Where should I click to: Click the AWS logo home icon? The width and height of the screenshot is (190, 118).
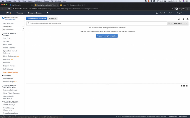point(9,13)
